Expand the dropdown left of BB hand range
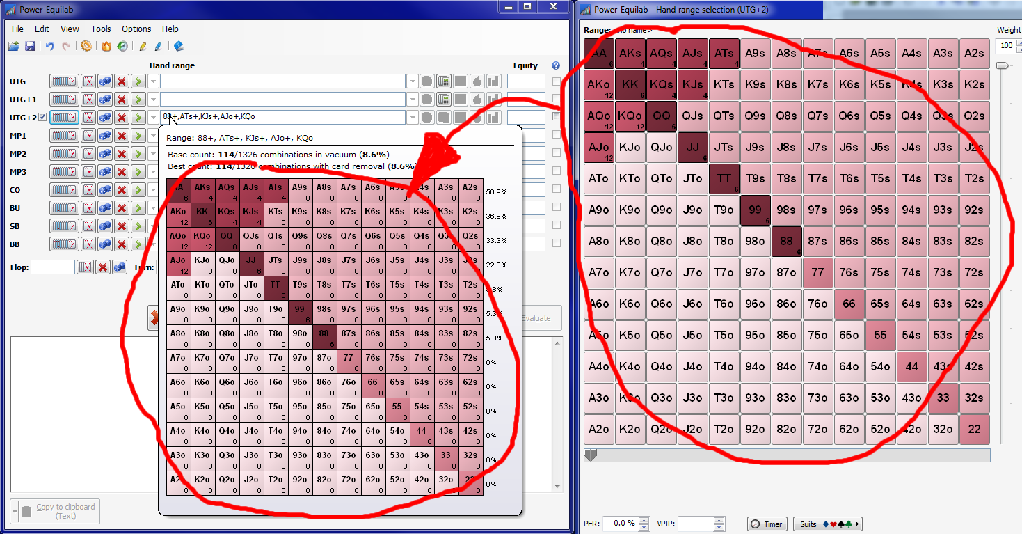Image resolution: width=1022 pixels, height=534 pixels. click(x=154, y=244)
